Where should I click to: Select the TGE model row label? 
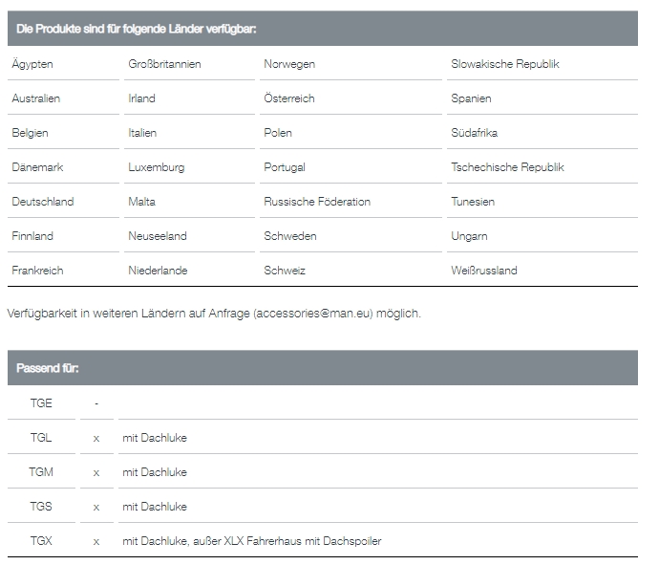point(41,403)
